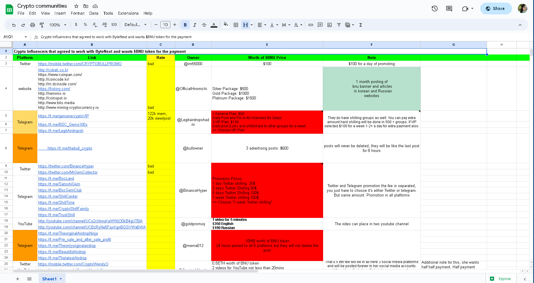Open text rotation dropdown
This screenshot has height=283, width=534.
298,25
